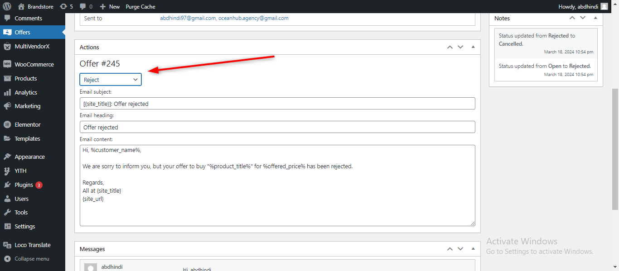Click the Templates folder icon
Screen dimensions: 619x271
[x=7, y=138]
